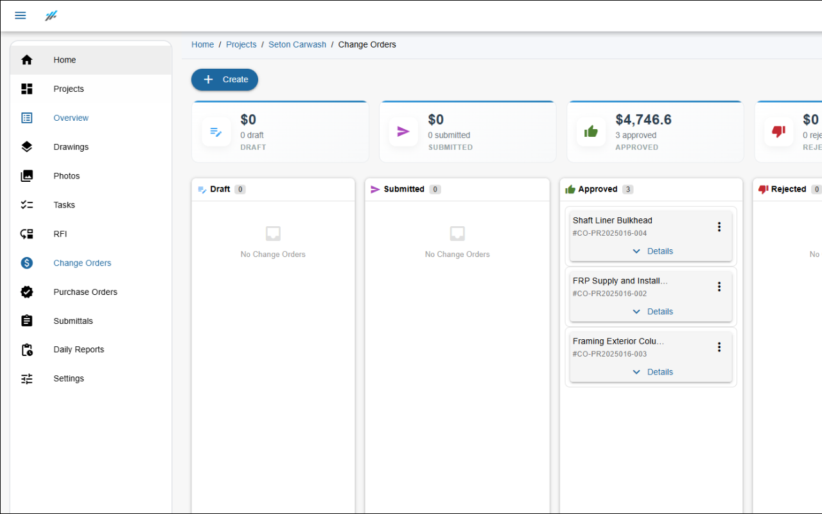This screenshot has height=514, width=822.
Task: Open the kebab menu on FRP Supply card
Action: 719,287
